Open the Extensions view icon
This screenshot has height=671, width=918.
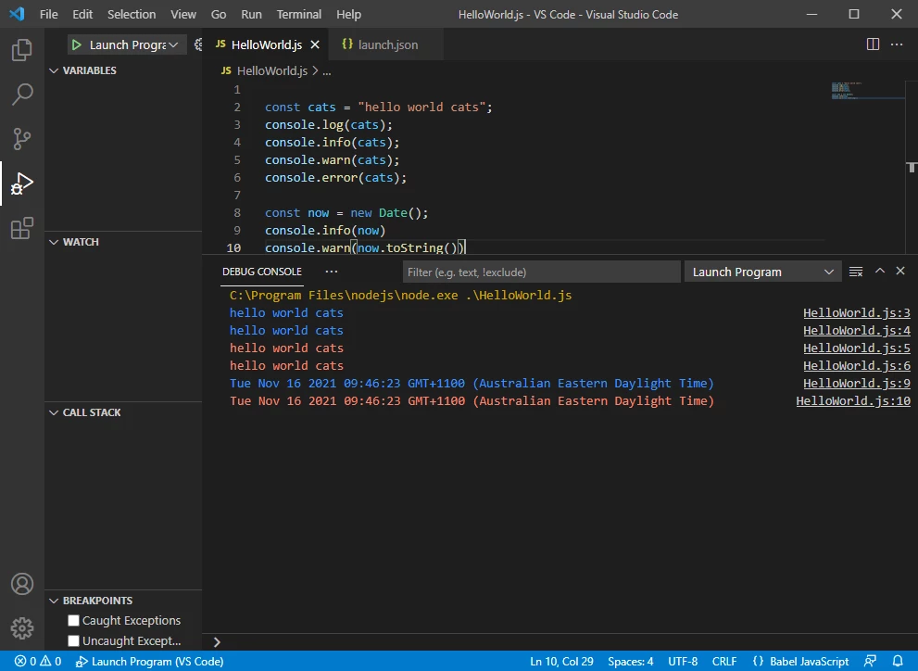point(21,228)
